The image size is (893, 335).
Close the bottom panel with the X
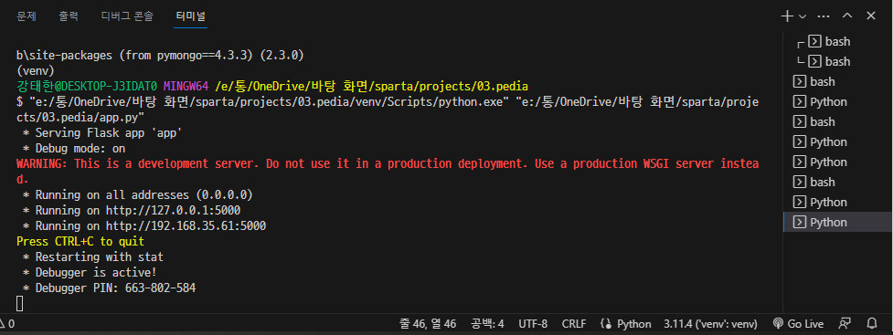click(871, 16)
